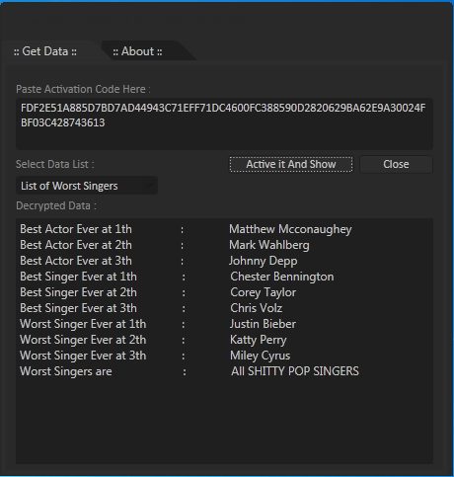Click the 'Justin Bieber' entry

[263, 324]
